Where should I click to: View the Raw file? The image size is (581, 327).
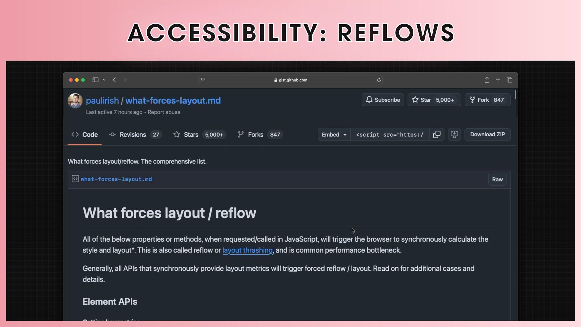click(x=497, y=180)
